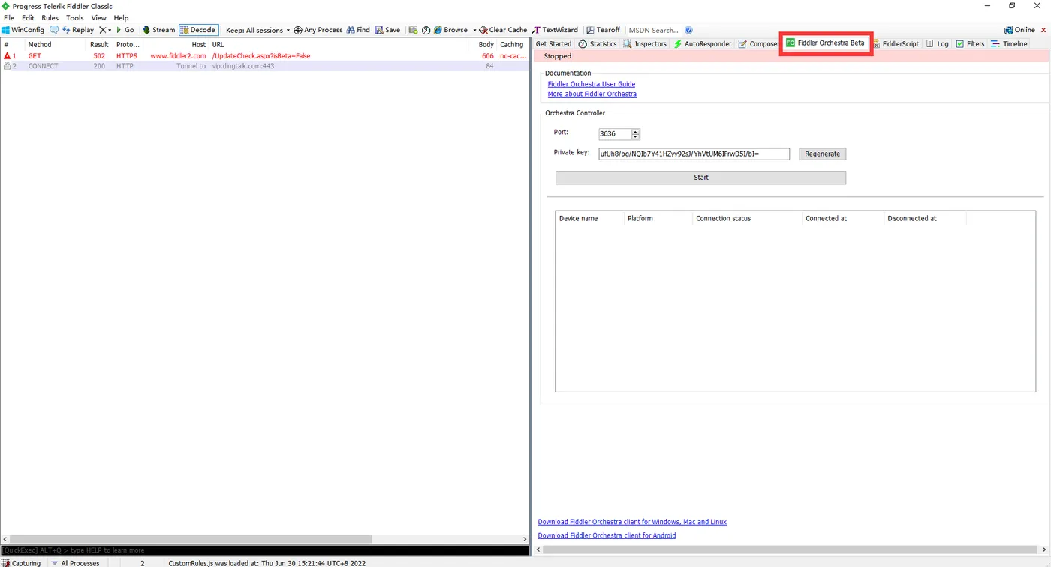Expand the Browse dropdown arrow
The image size is (1051, 567).
474,30
